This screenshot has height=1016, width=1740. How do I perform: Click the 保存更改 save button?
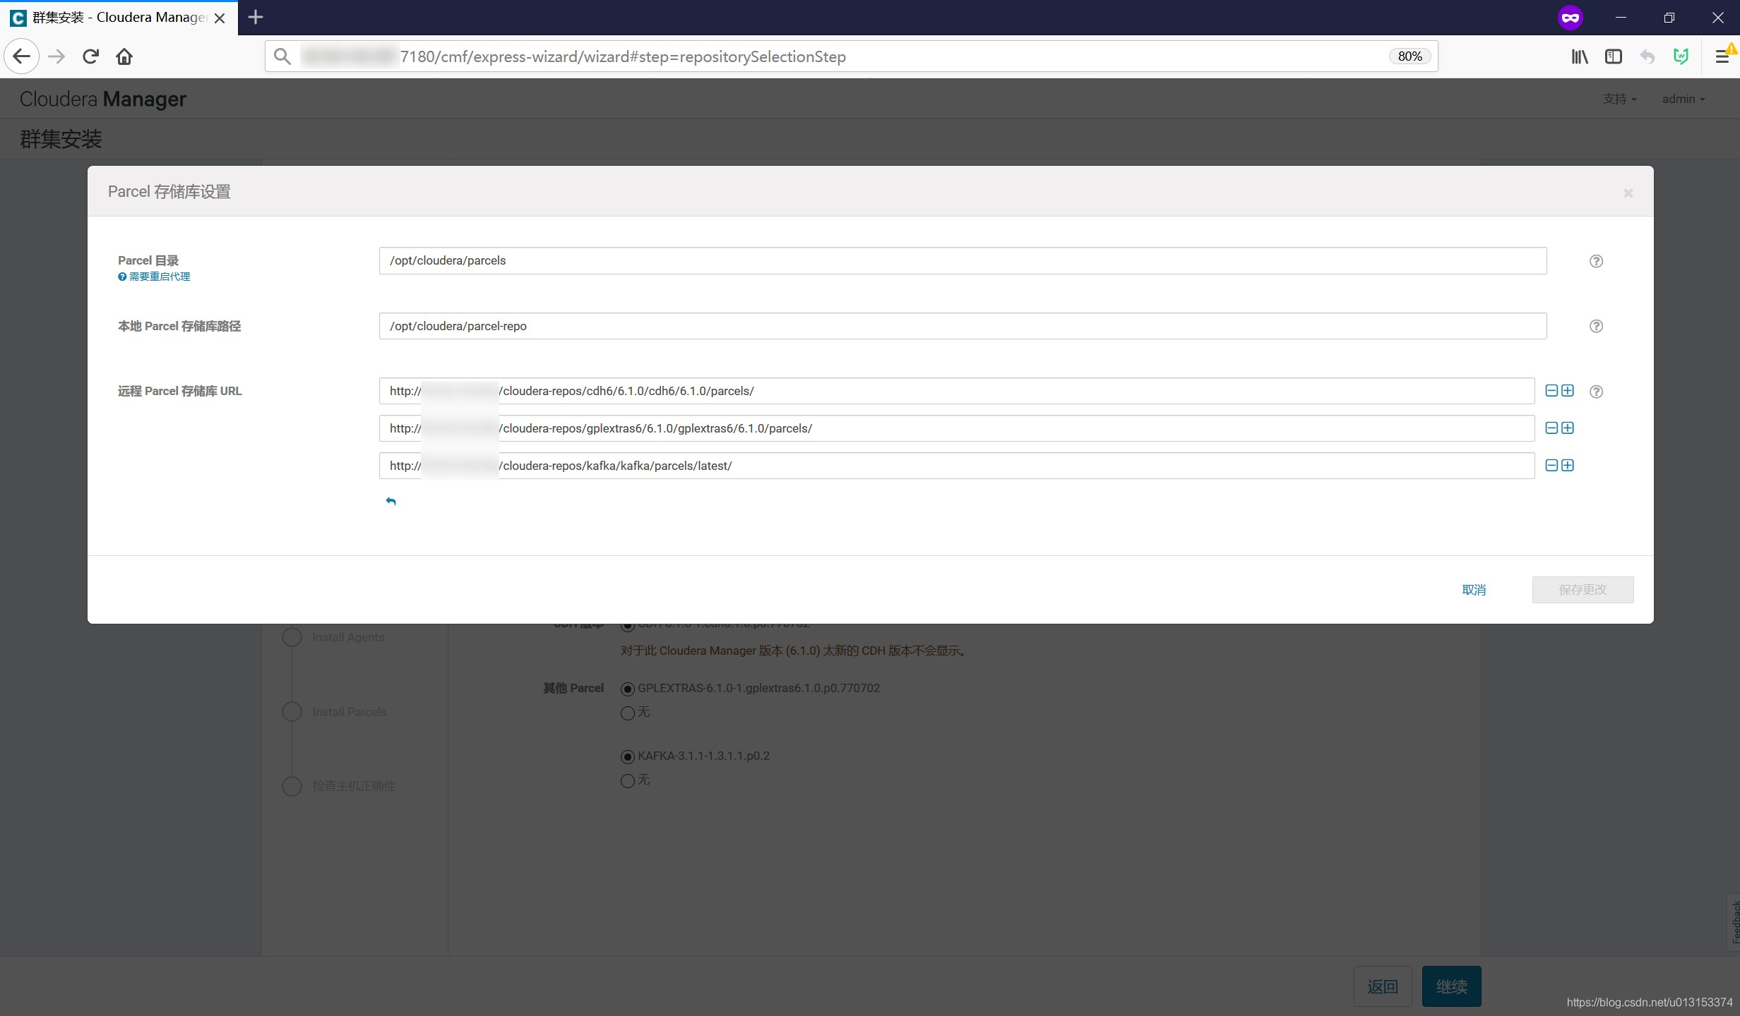click(x=1582, y=590)
